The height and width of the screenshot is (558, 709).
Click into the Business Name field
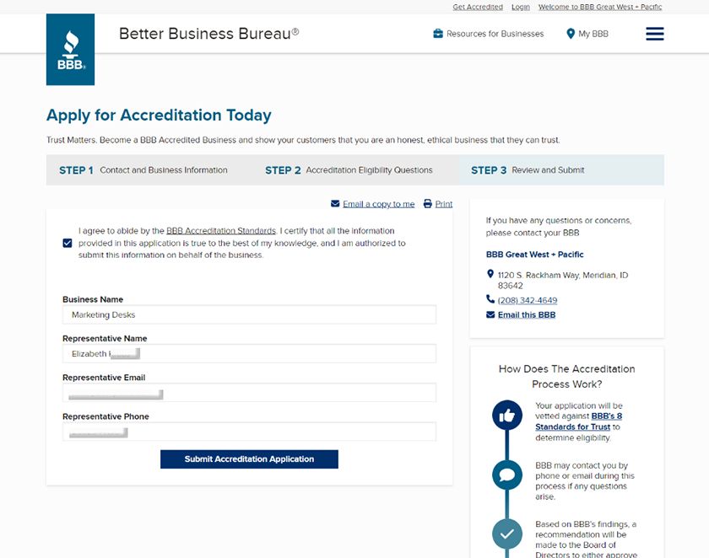(x=249, y=314)
